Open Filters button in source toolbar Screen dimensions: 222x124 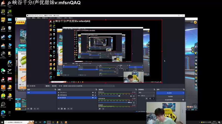(x=54, y=86)
